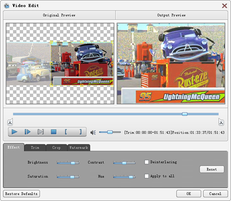Image resolution: width=231 pixels, height=201 pixels.
Task: Stop video playback with the square button
Action: 54,132
